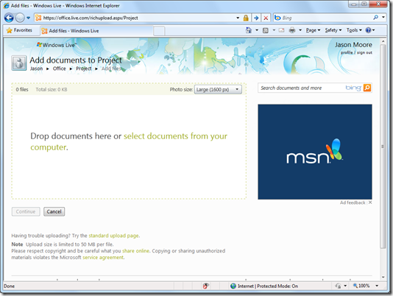This screenshot has width=393, height=296.
Task: Click the Refresh/Go arrow in address bar
Action: point(256,18)
